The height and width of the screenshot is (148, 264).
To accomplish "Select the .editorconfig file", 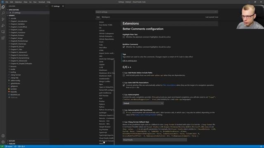I will click(15, 81).
